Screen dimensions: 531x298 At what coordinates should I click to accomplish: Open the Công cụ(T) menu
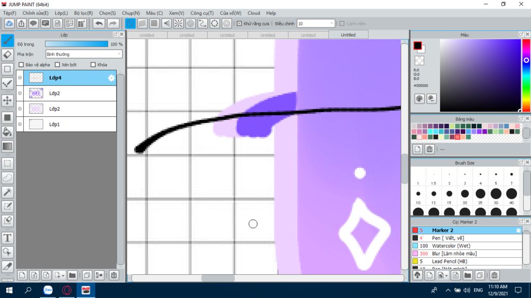tap(202, 13)
